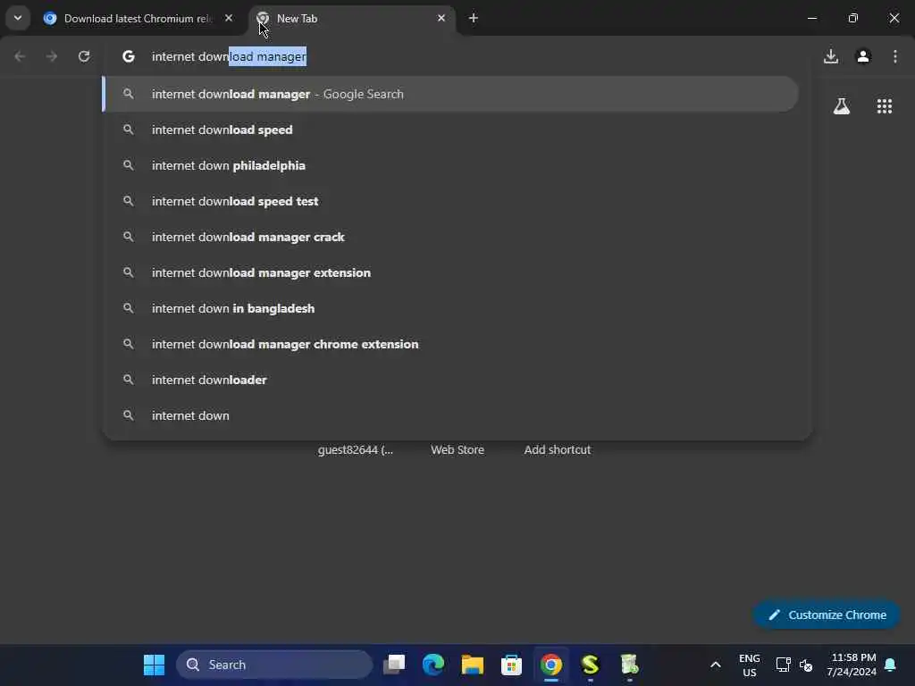Click Add shortcut
915x686 pixels.
click(x=558, y=450)
